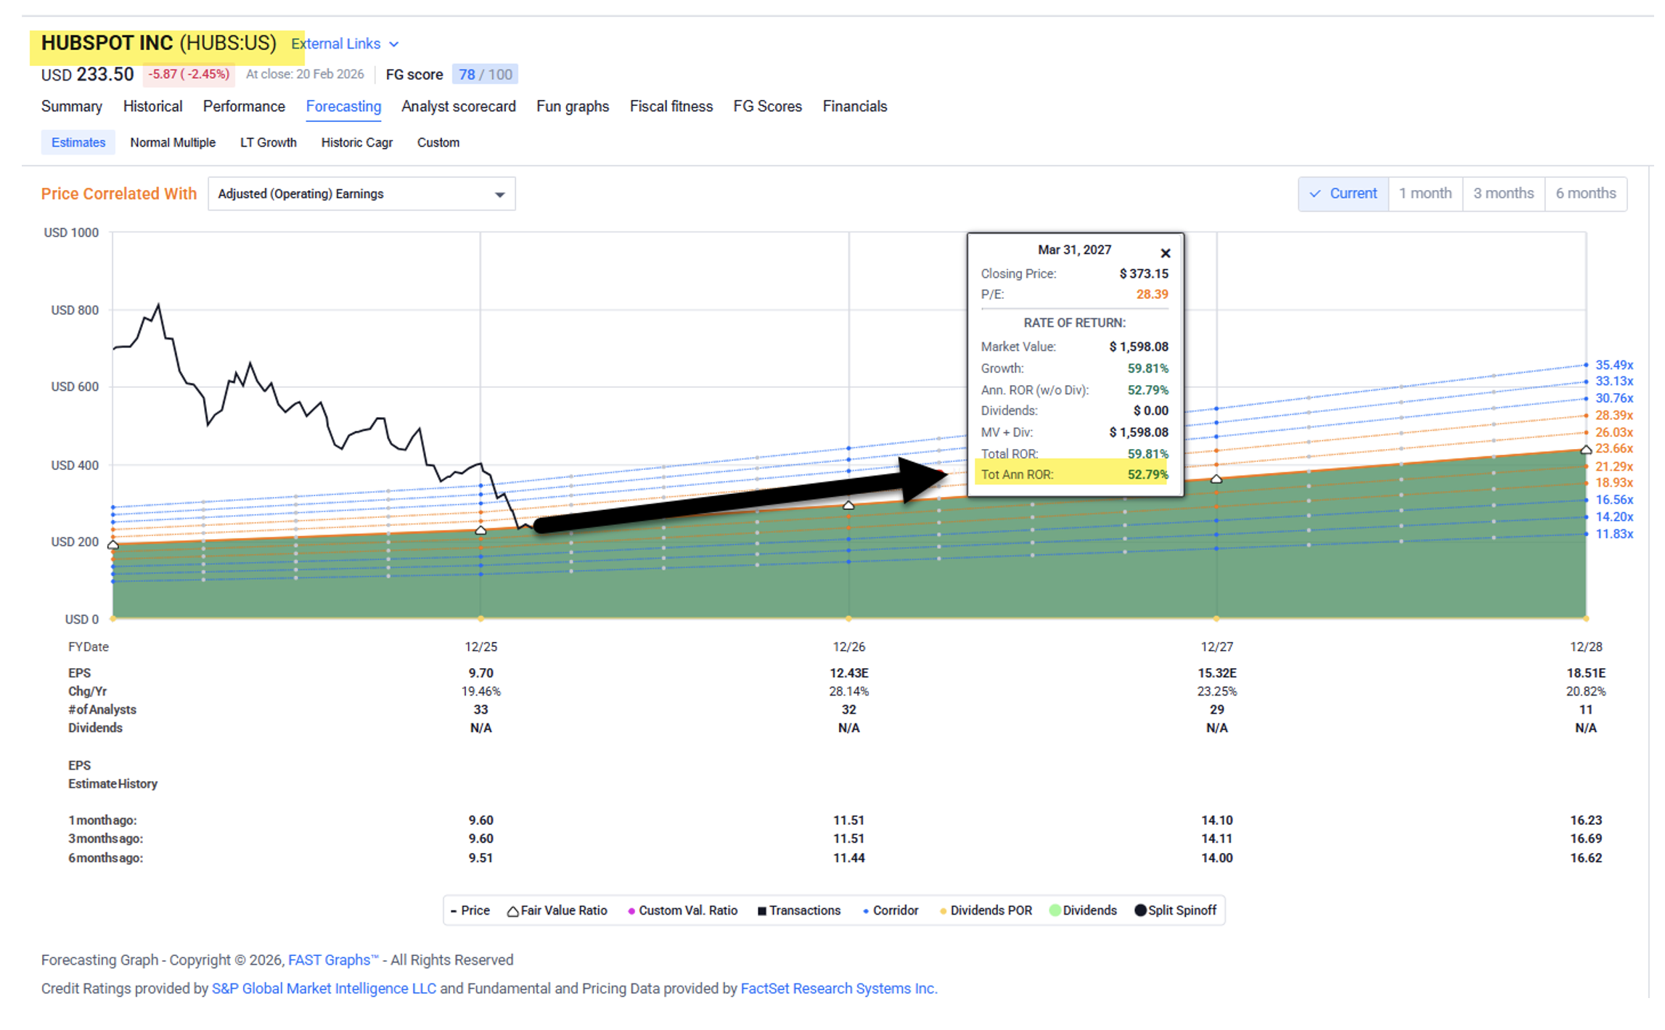
Task: Toggle Custom Val. Ratio legend marker
Action: tap(631, 911)
